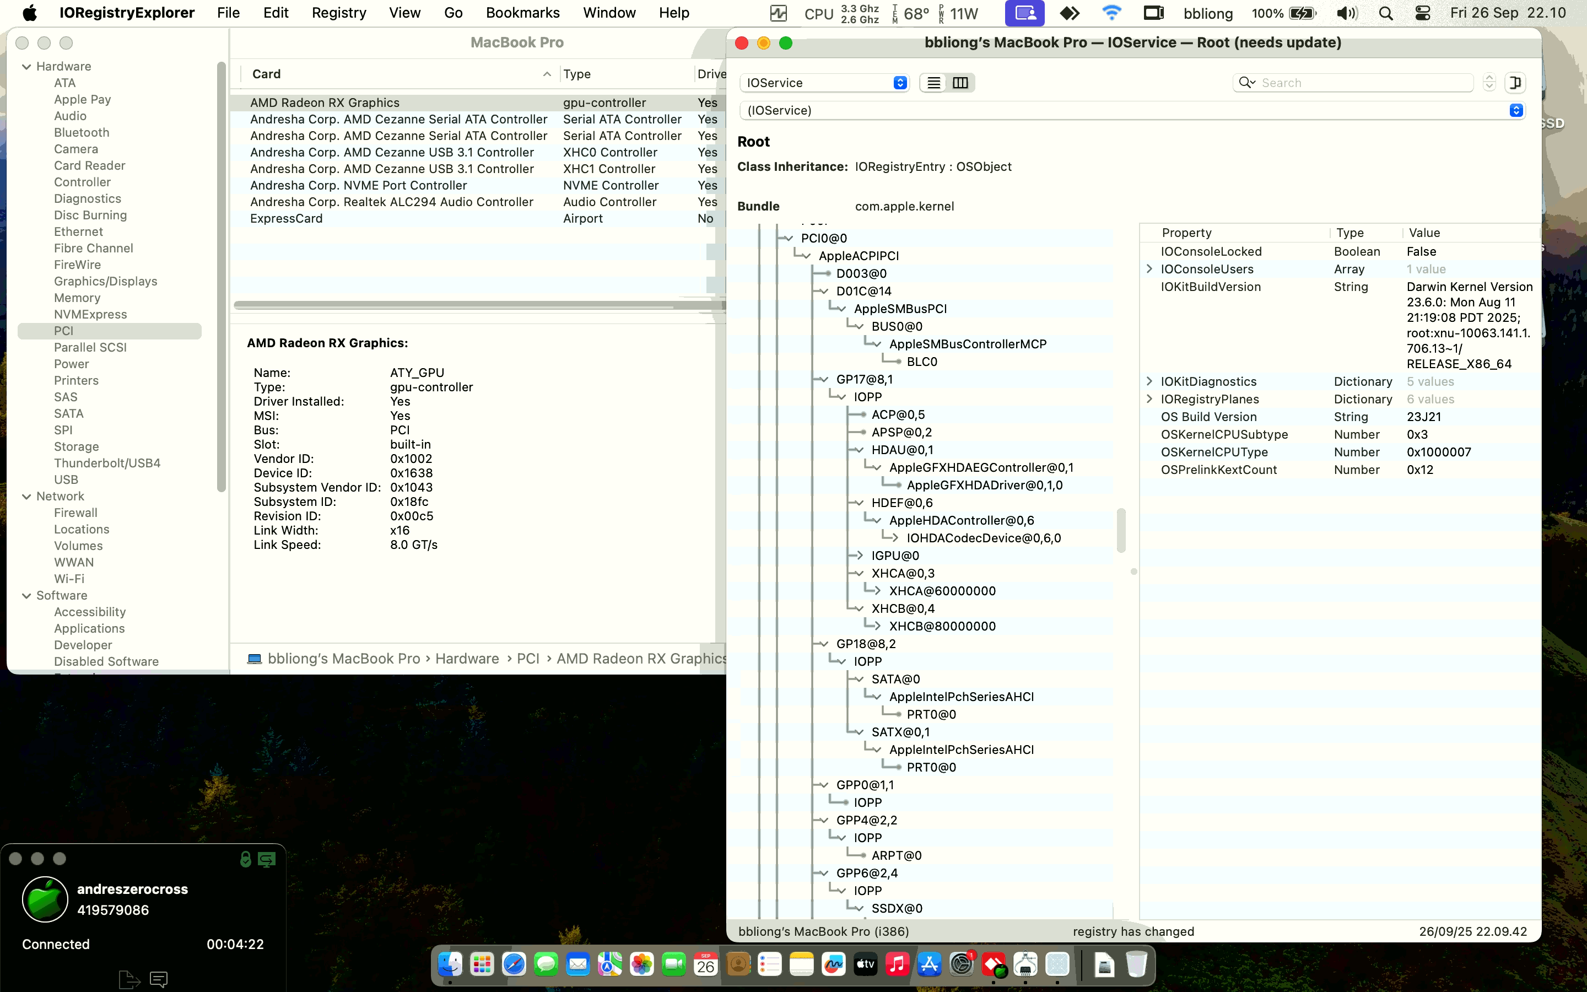The image size is (1587, 992).
Task: Open AnyDesk from the Dock
Action: point(994,964)
